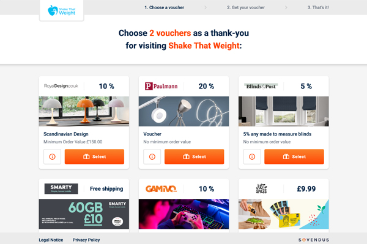Screen dimensions: 367x244
Task: Click the Sovendus logo in footer
Action: click(314, 240)
